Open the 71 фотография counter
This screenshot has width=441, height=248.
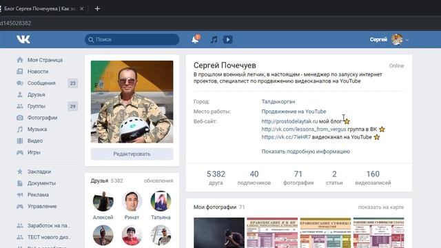point(298,178)
